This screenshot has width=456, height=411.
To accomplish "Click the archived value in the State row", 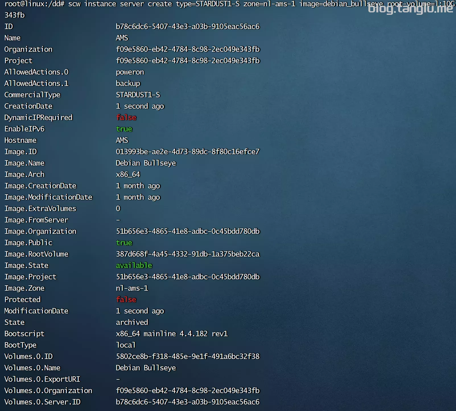I will coord(132,322).
